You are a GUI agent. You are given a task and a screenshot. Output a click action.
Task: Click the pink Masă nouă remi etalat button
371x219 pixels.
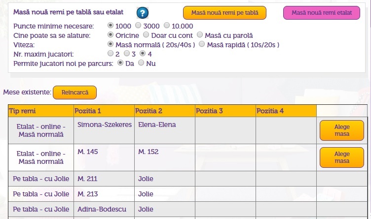click(x=322, y=13)
